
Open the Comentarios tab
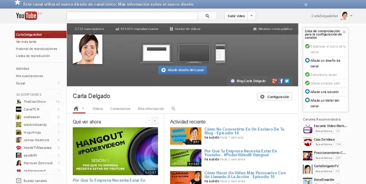point(120,109)
